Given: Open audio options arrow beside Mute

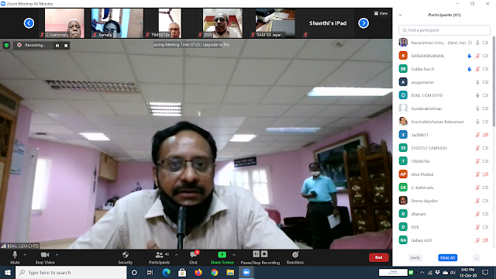Looking at the screenshot, I should [x=26, y=255].
